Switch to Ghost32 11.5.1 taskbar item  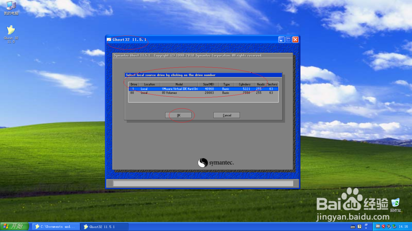pyautogui.click(x=104, y=226)
